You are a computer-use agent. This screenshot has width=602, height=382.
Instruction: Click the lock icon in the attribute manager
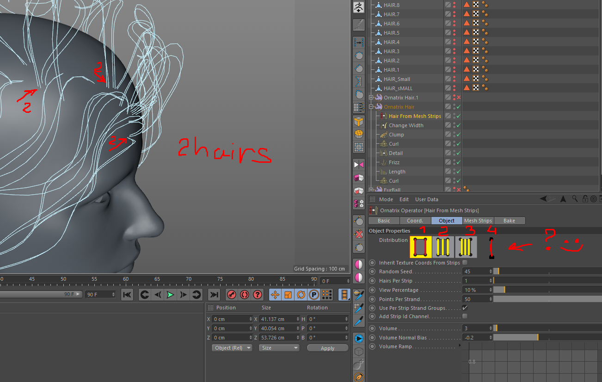pos(585,199)
